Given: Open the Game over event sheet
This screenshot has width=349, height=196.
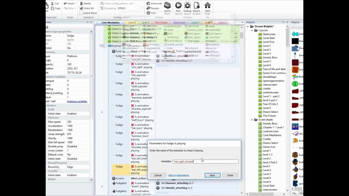Looking at the screenshot, I should [x=269, y=147].
